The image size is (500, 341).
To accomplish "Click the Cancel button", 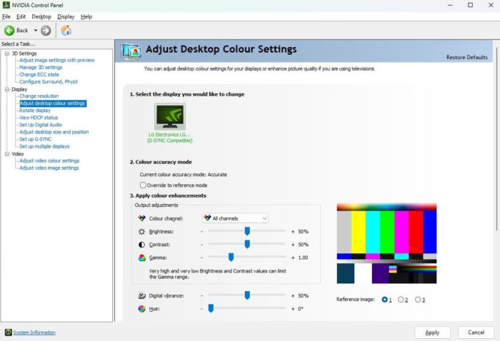I will click(x=476, y=332).
